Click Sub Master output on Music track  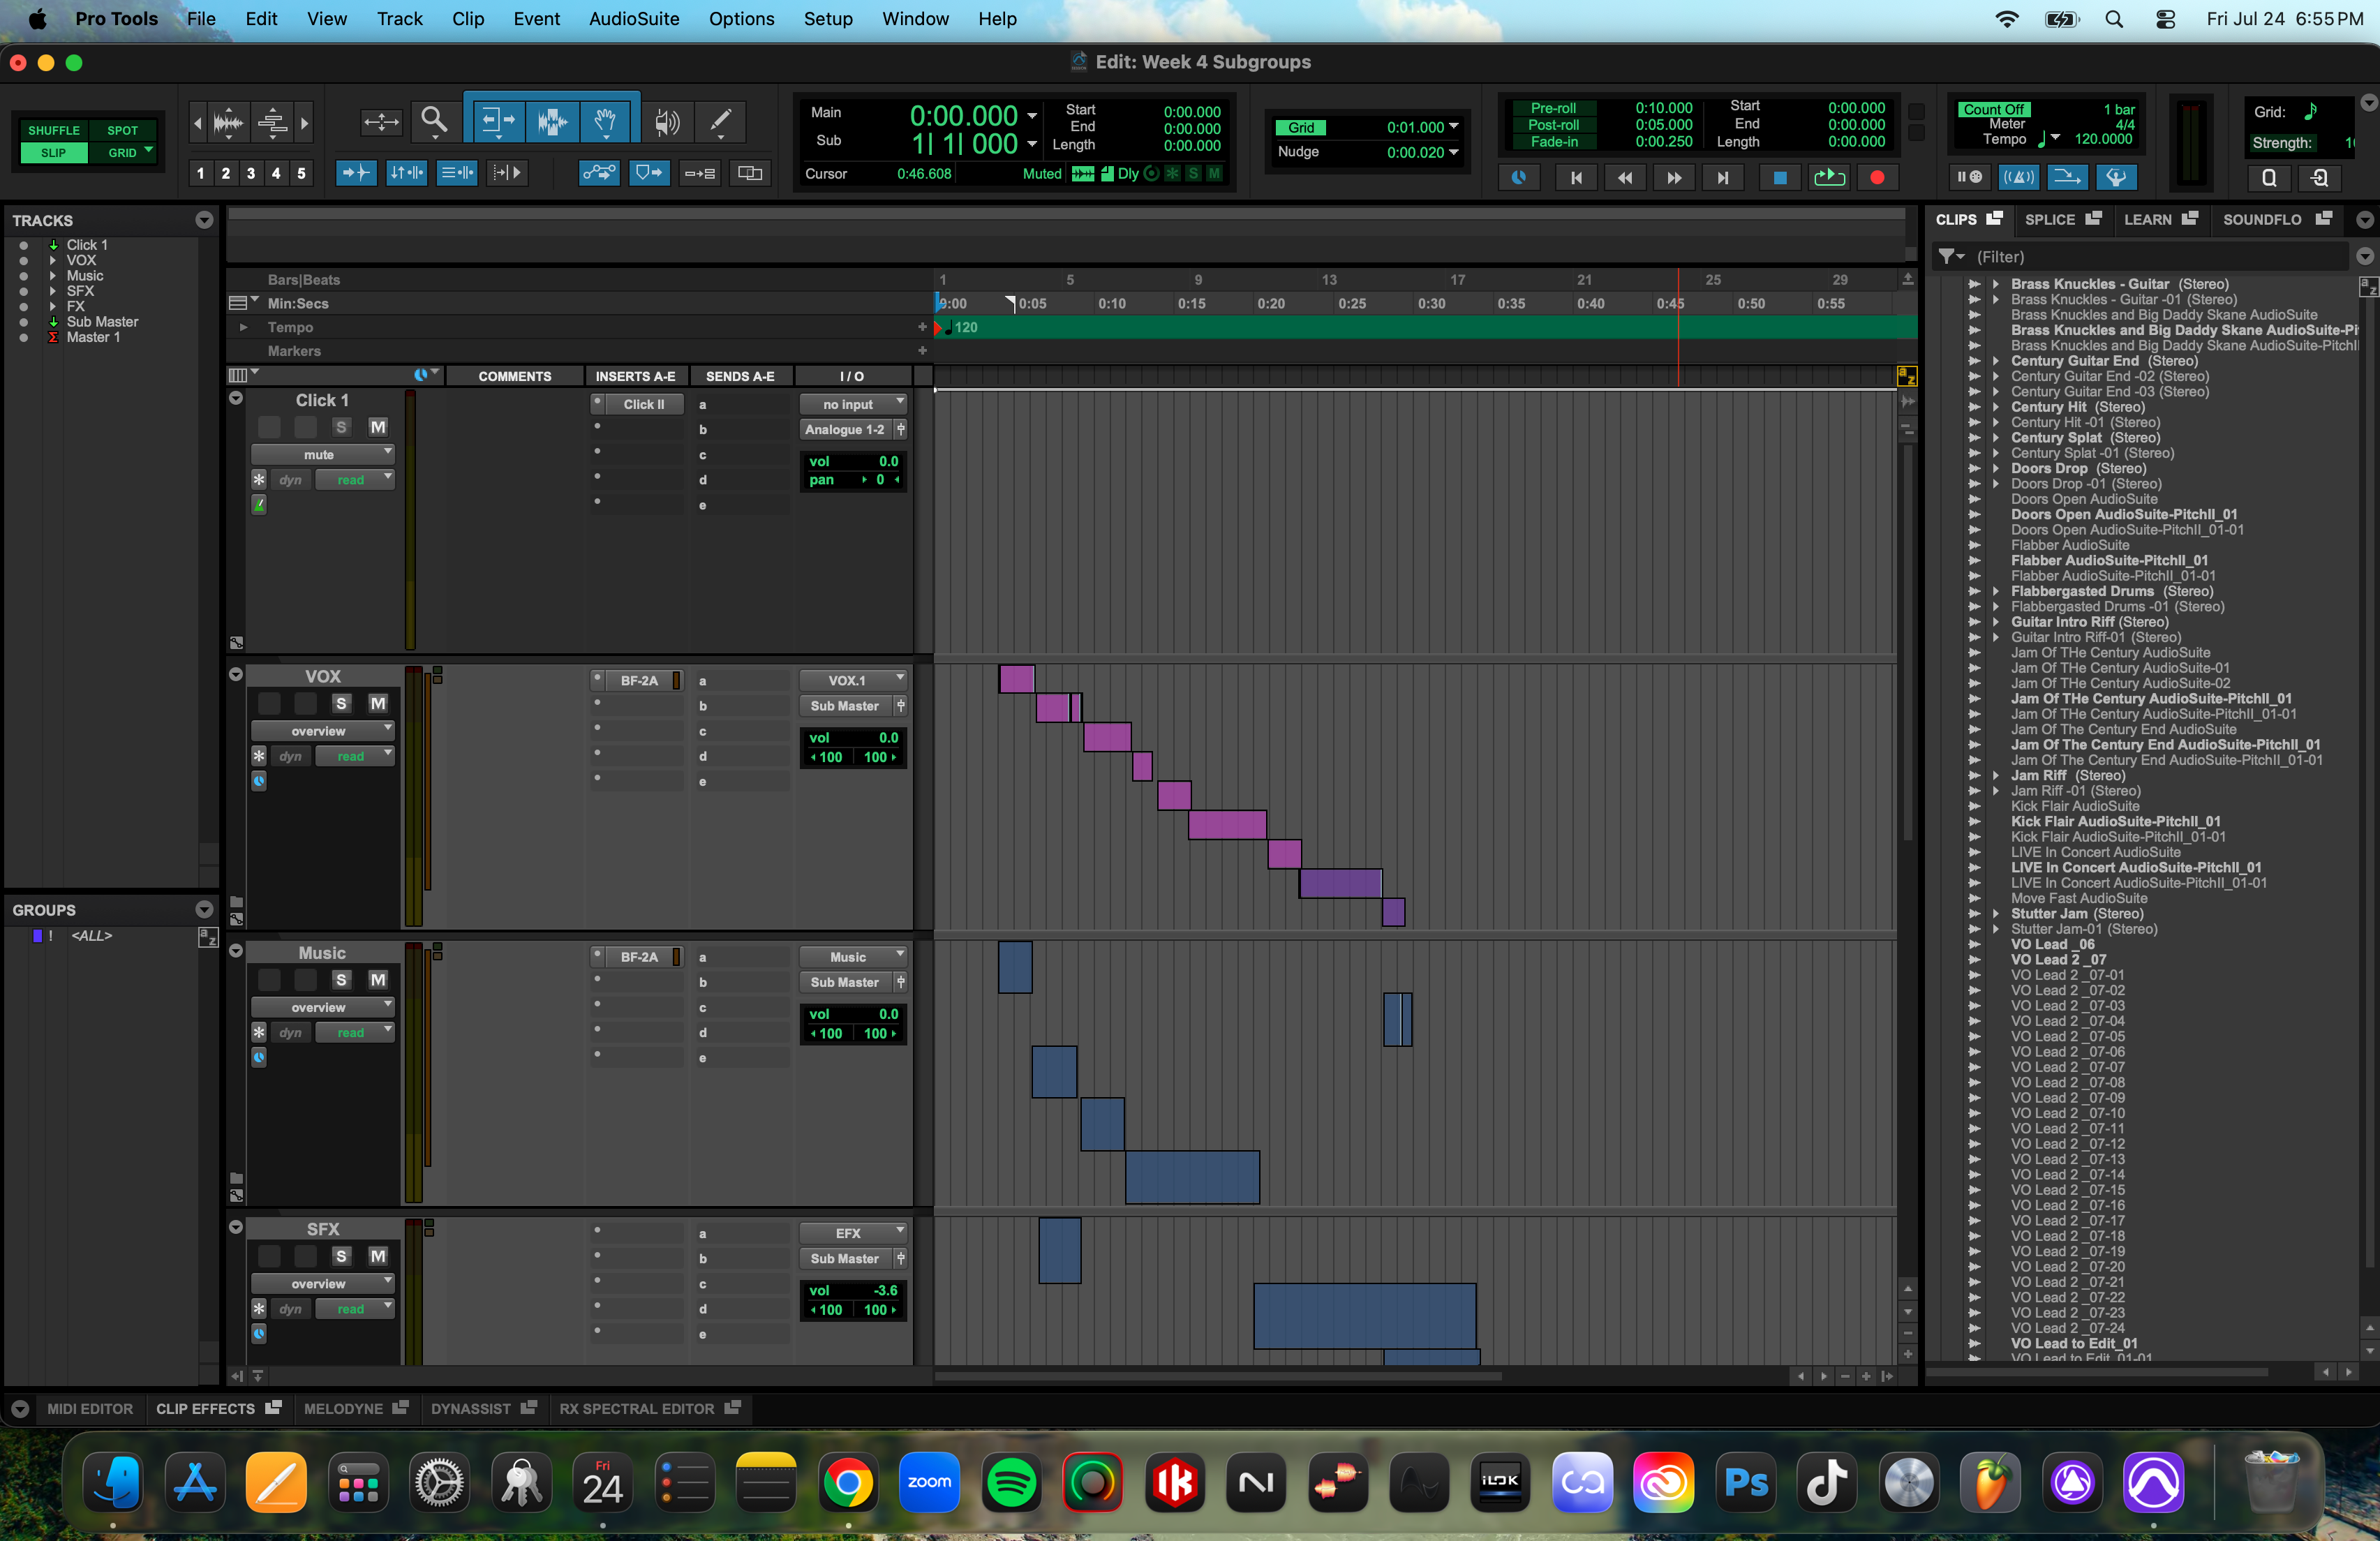(x=845, y=982)
